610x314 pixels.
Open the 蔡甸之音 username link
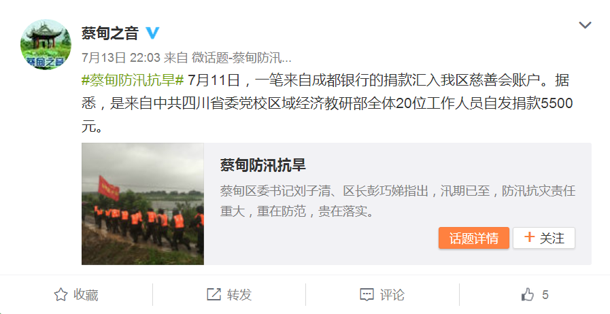pos(110,33)
